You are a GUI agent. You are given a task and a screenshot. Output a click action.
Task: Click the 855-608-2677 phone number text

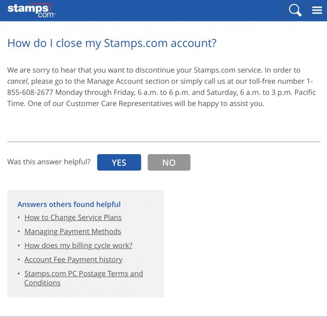(x=31, y=92)
